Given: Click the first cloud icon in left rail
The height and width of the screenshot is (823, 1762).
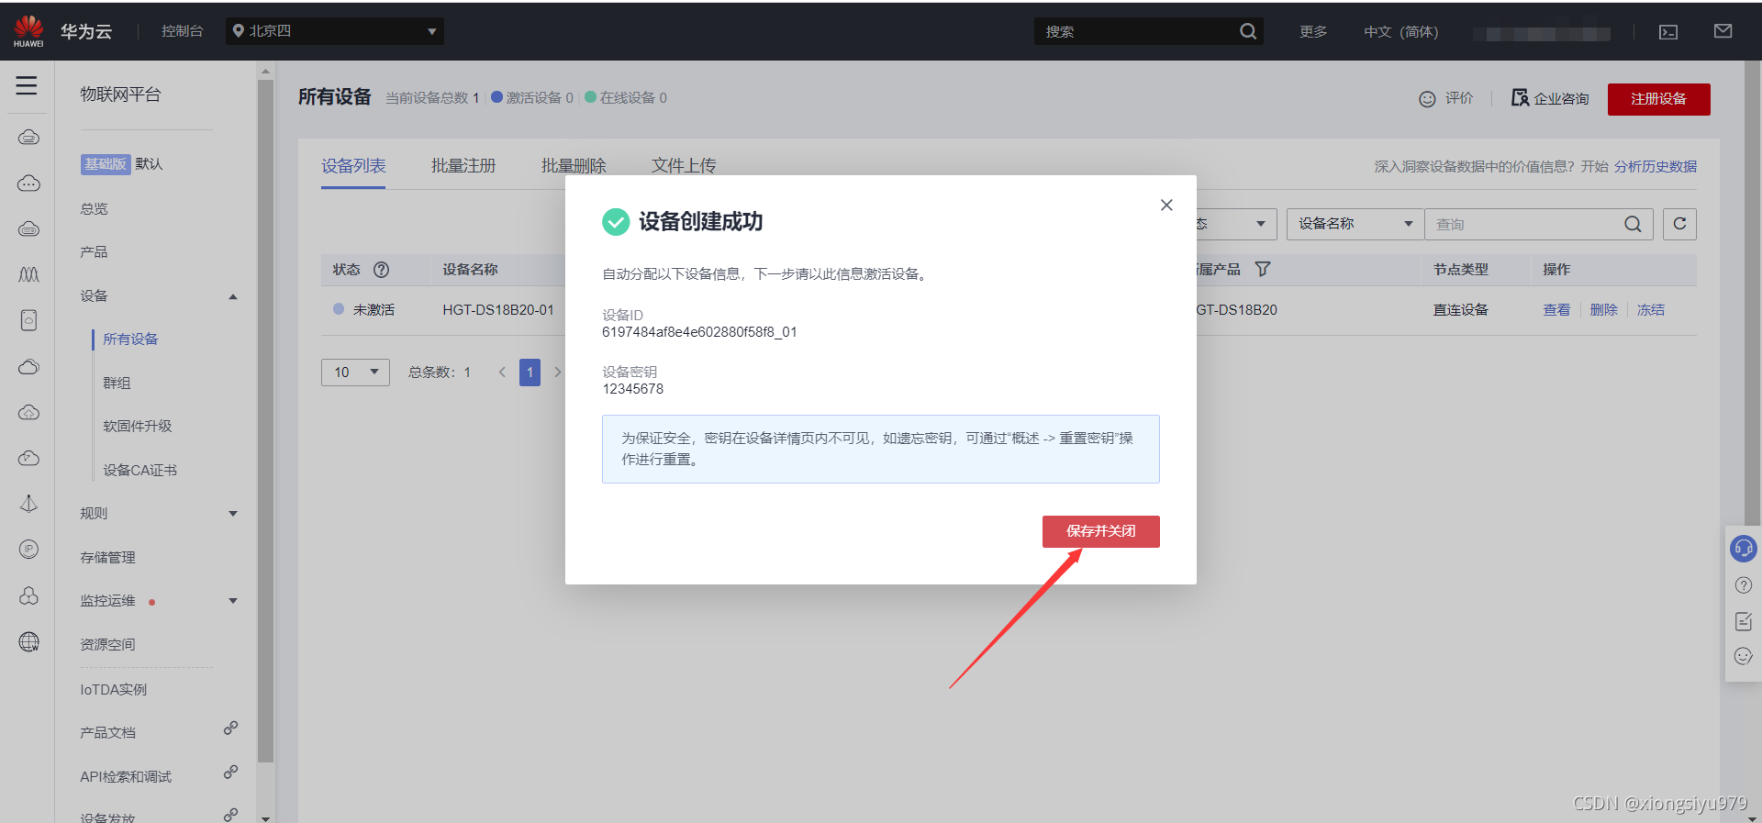Looking at the screenshot, I should click(29, 138).
